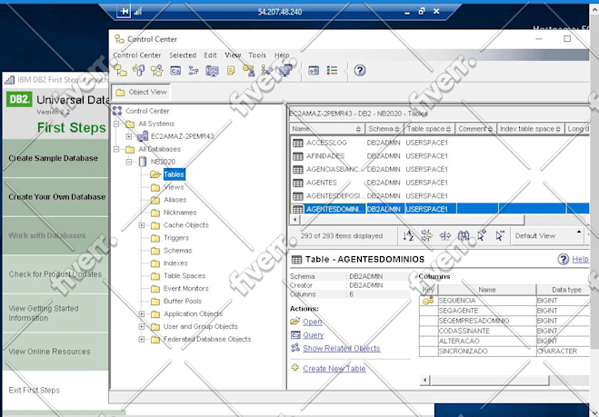Click the Create New Table link
The height and width of the screenshot is (417, 599).
(x=334, y=369)
